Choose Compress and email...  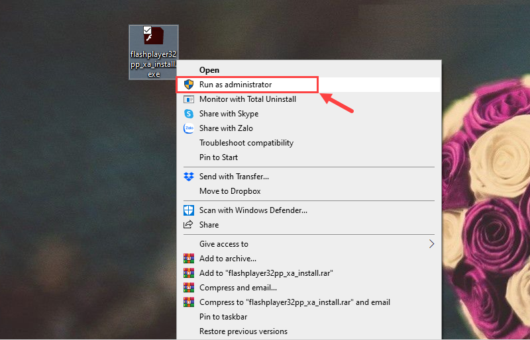pyautogui.click(x=309, y=288)
